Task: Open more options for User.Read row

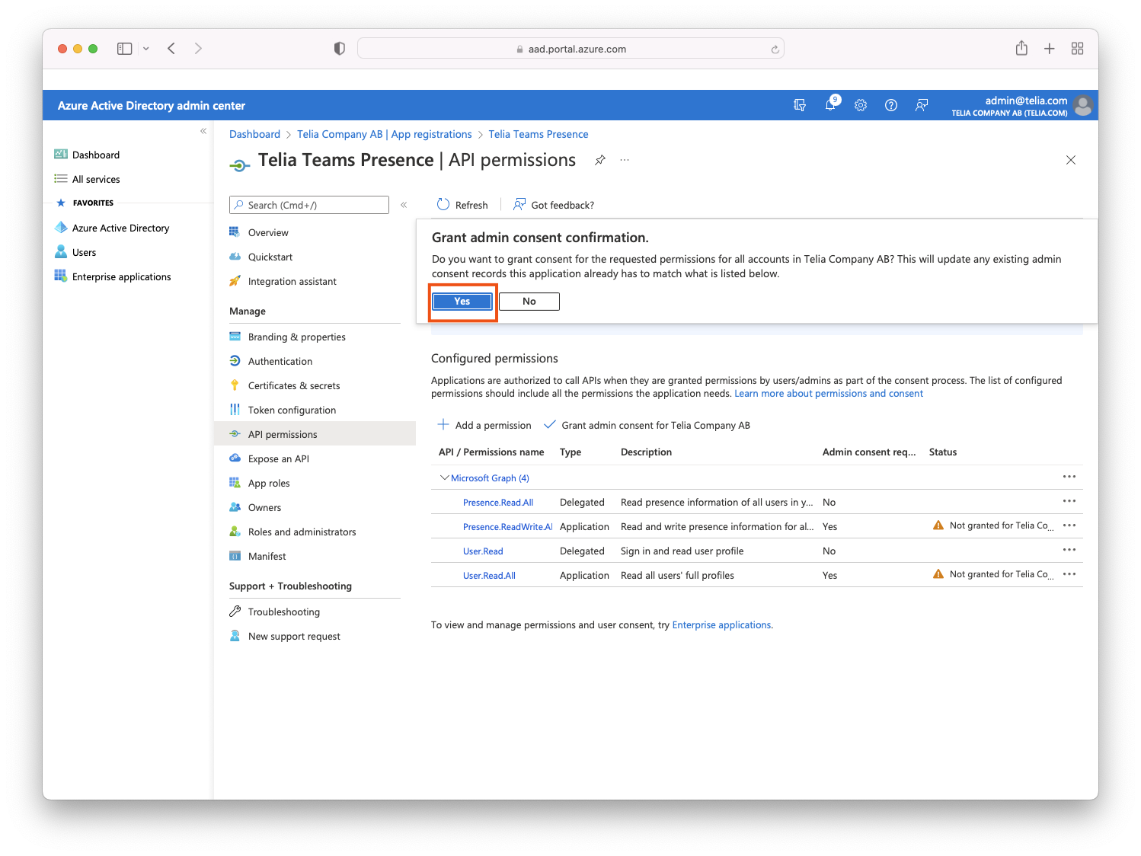Action: [1069, 550]
